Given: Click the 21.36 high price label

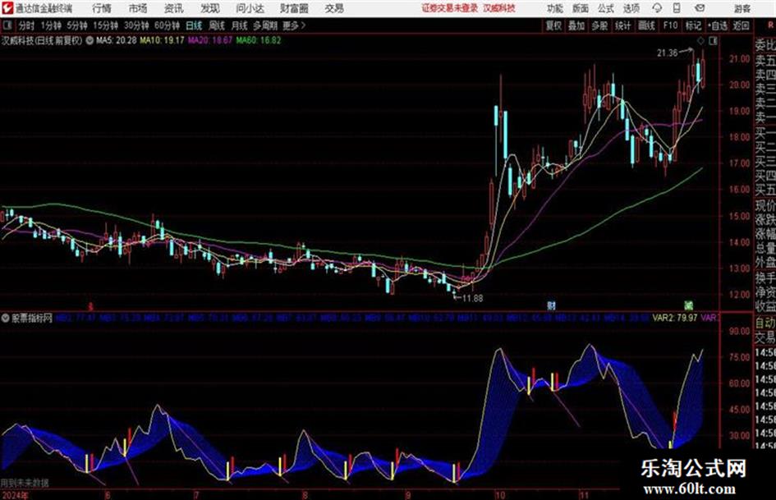Looking at the screenshot, I should (x=667, y=53).
